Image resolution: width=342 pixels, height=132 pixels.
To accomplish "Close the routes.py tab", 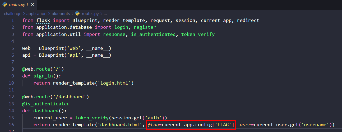I will (x=32, y=5).
